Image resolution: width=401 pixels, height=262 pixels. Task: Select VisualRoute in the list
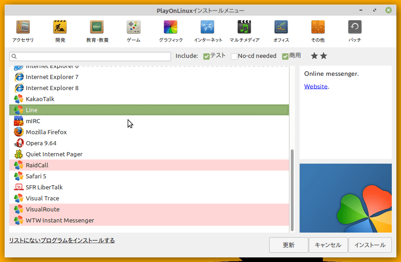coord(149,209)
